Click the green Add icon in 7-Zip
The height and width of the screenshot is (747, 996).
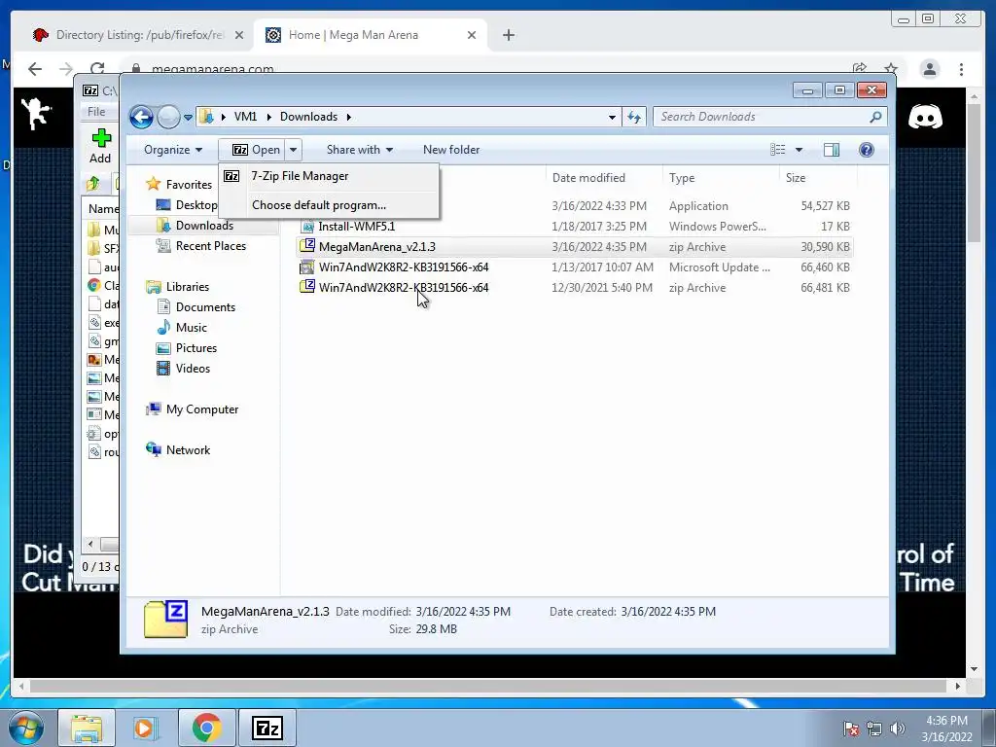point(100,137)
